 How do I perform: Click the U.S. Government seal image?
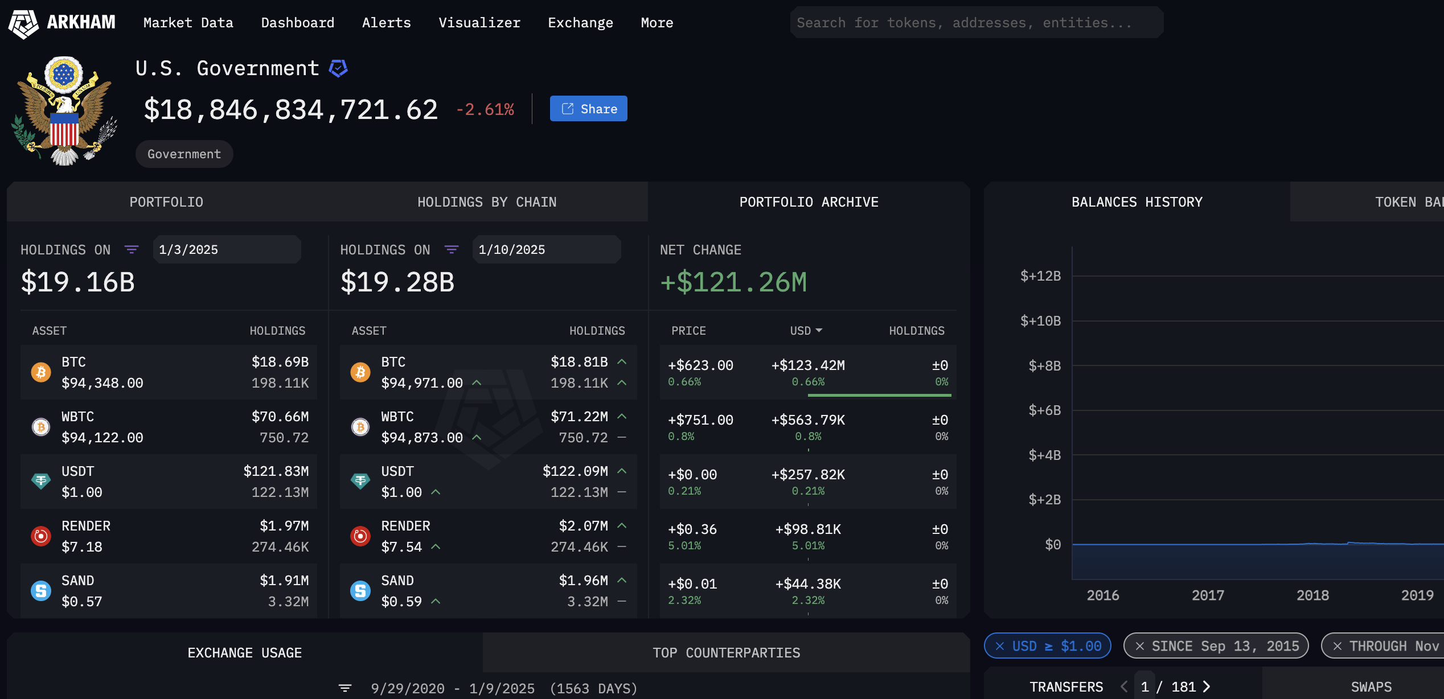(x=64, y=110)
